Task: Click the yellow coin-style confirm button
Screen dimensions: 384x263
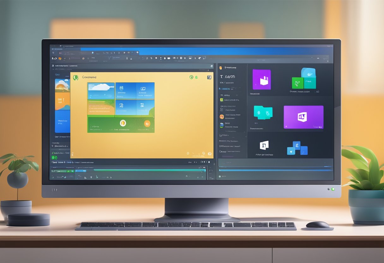Action: pyautogui.click(x=123, y=123)
